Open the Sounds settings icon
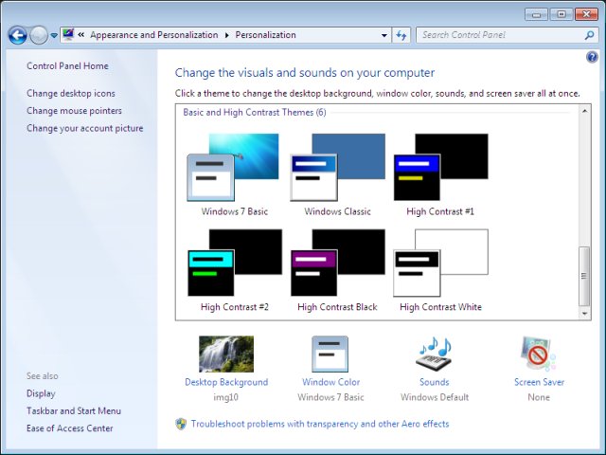 click(x=434, y=354)
